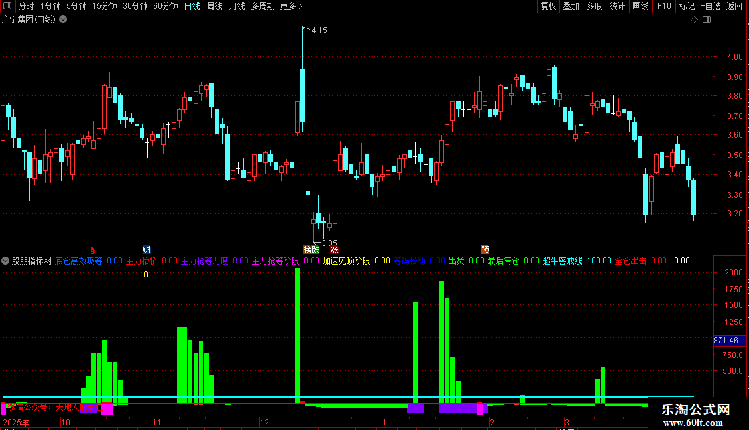Activate the 画线 drawing tools

[x=640, y=6]
